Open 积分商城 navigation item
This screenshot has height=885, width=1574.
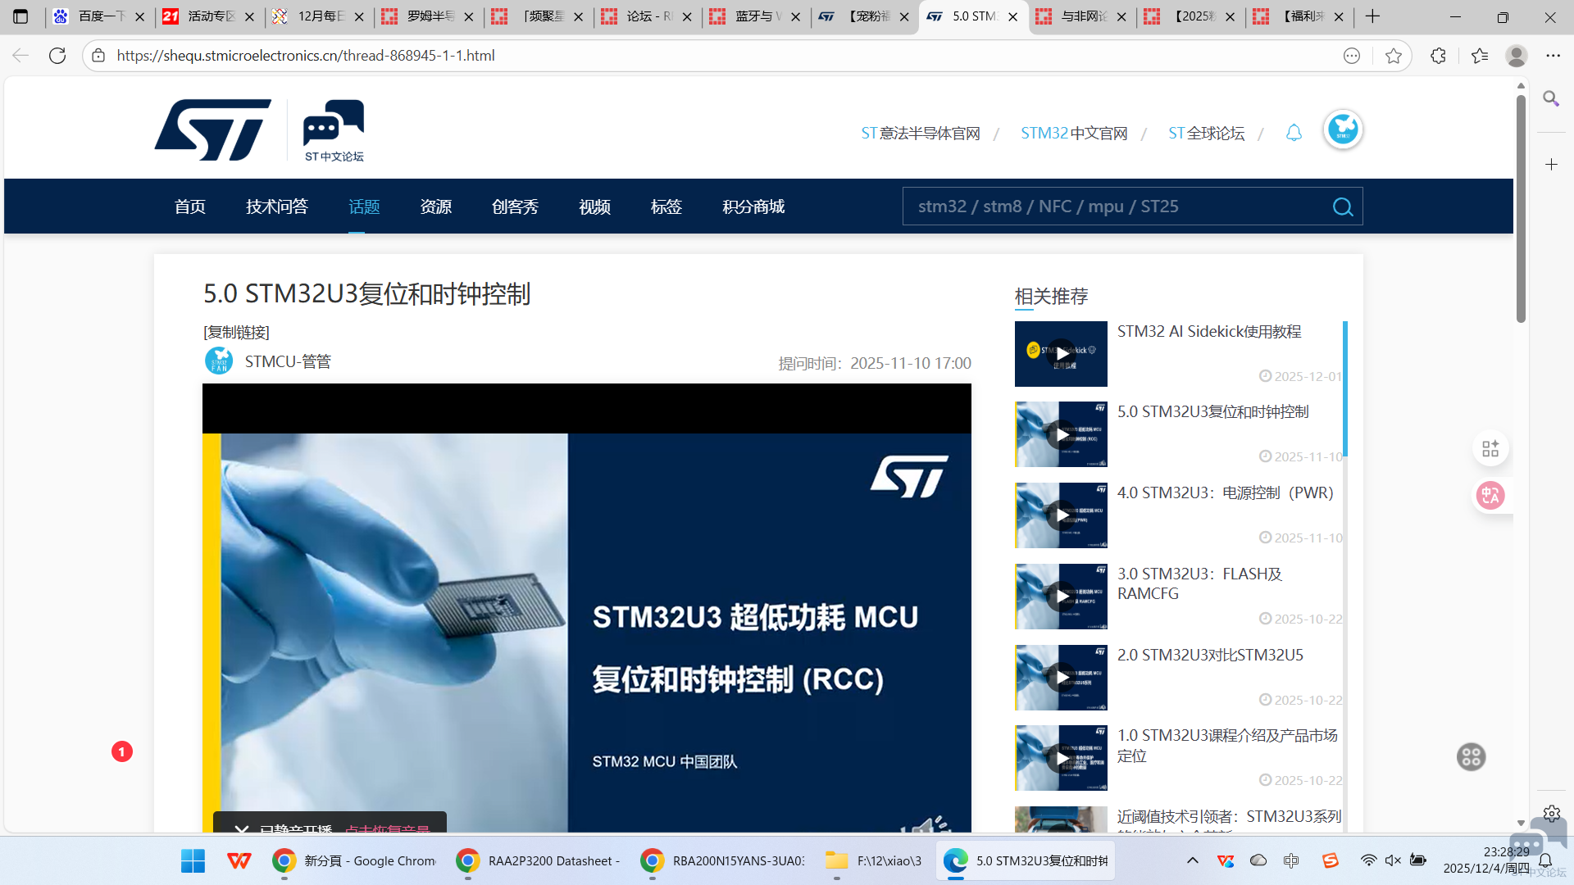pyautogui.click(x=753, y=206)
